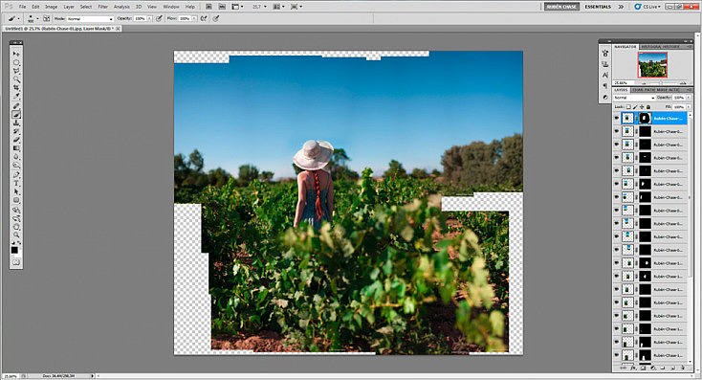Select the RUBÉN CHASE workspace
This screenshot has height=380, width=702.
coord(561,7)
